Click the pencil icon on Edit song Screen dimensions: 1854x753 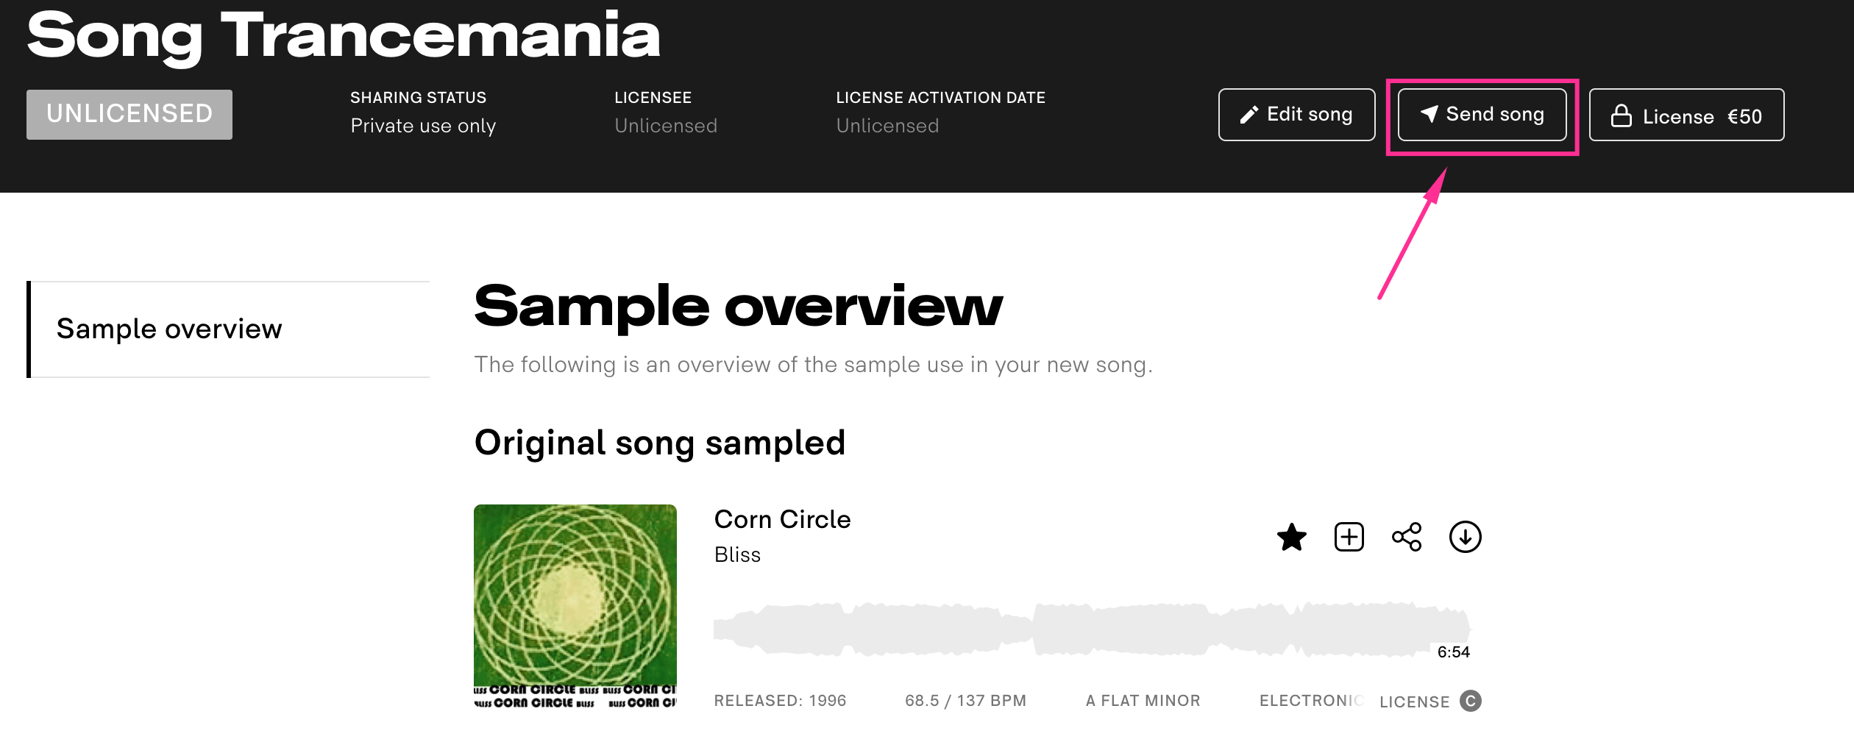[1249, 114]
